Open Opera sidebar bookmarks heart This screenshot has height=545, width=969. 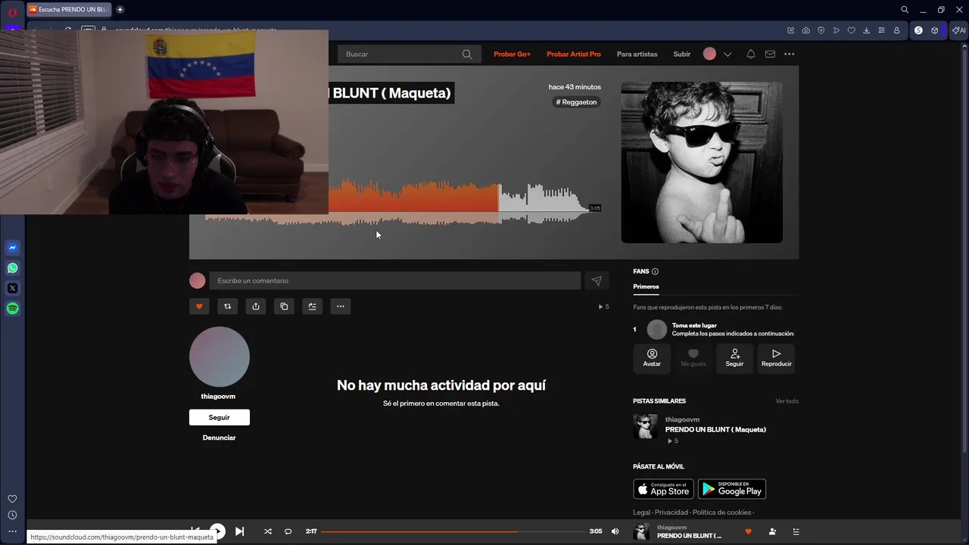(12, 499)
